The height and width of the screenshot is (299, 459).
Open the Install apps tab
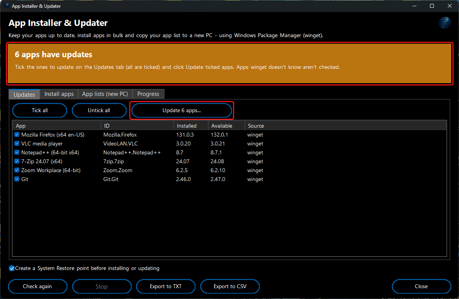(59, 94)
